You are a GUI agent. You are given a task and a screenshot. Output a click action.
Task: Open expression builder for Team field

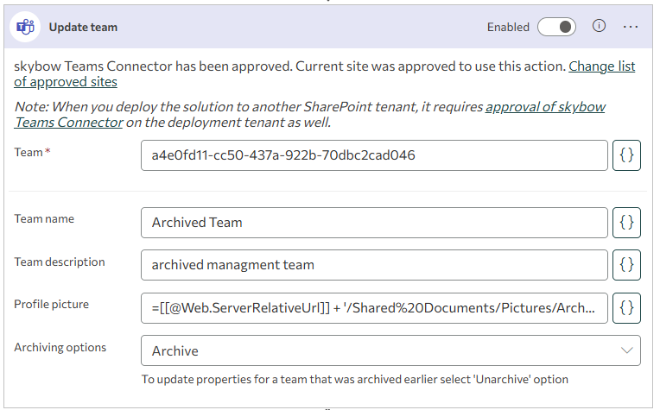[626, 155]
